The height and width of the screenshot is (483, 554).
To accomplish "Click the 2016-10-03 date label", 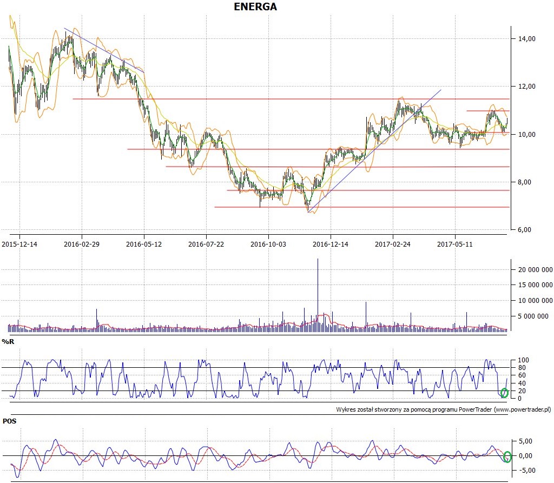I will 268,244.
